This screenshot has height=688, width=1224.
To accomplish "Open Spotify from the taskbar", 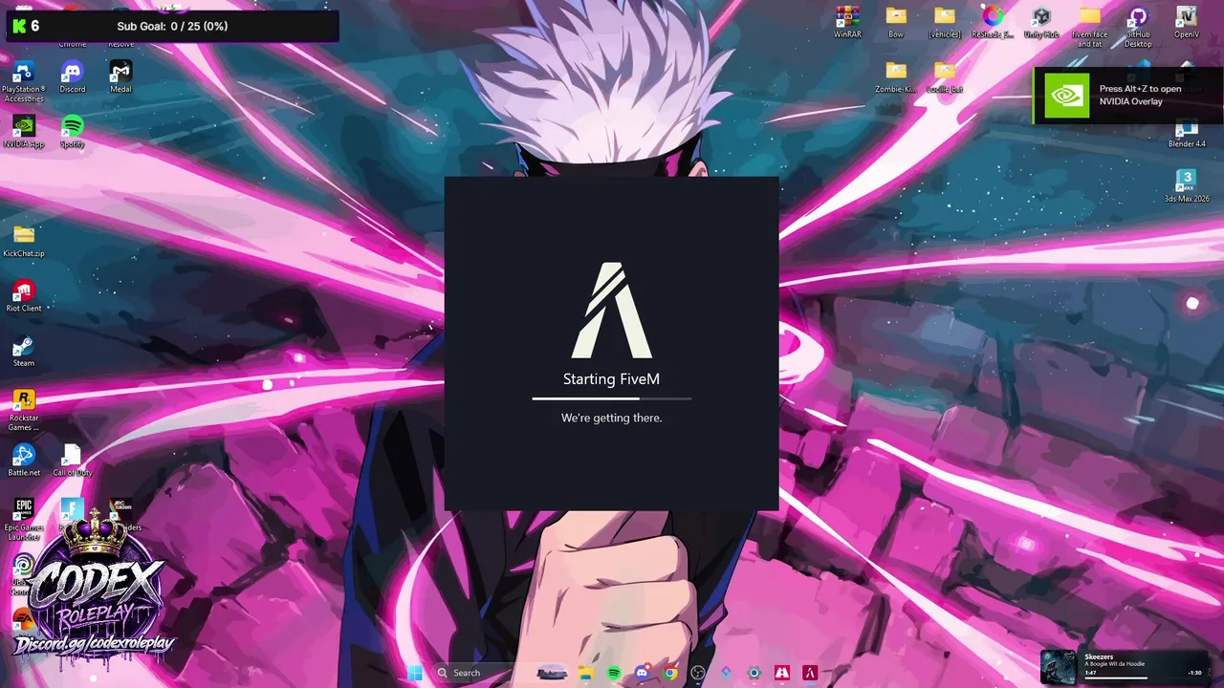I will [614, 673].
